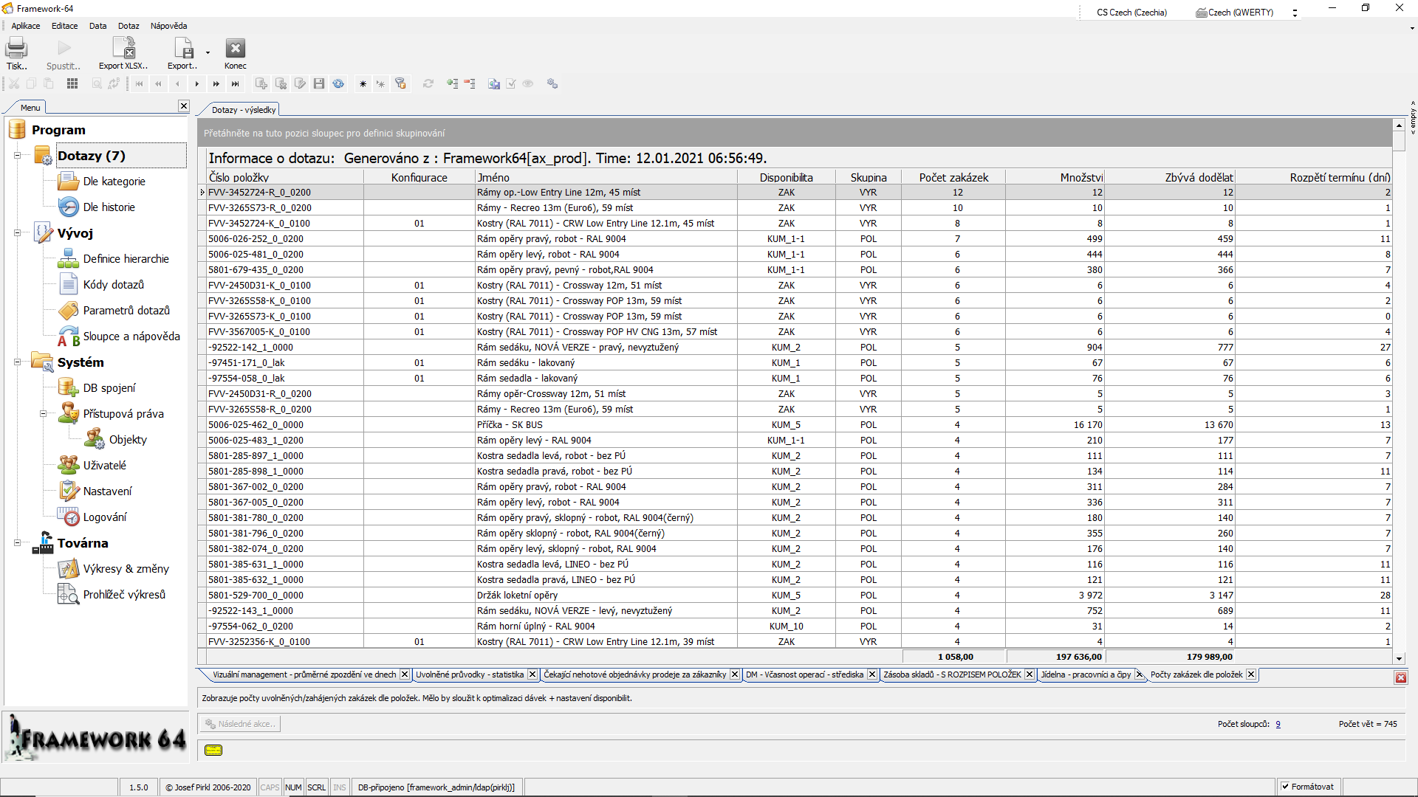Viewport: 1418px width, 797px height.
Task: Click the Počet sloupců value 9 link
Action: click(x=1278, y=725)
